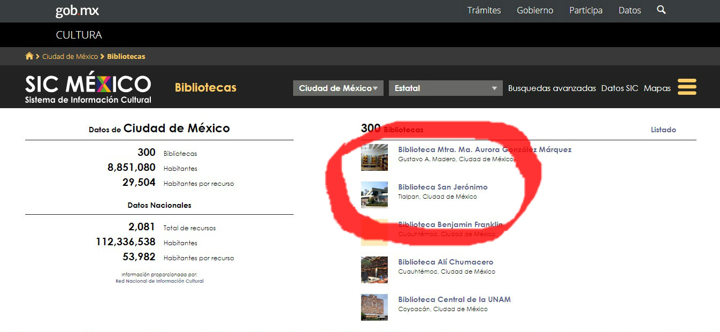
Task: Open Biblioteca San Jerónimo link
Action: coord(443,187)
